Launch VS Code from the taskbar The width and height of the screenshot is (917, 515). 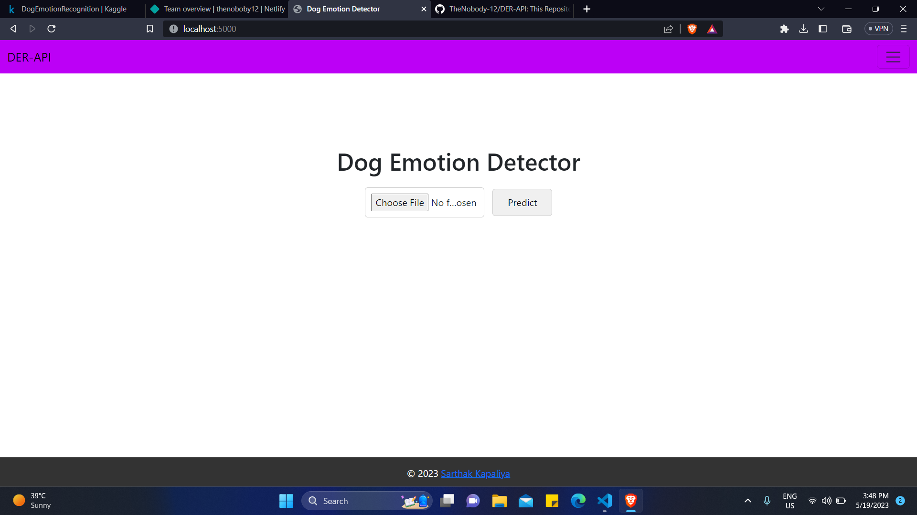tap(604, 501)
